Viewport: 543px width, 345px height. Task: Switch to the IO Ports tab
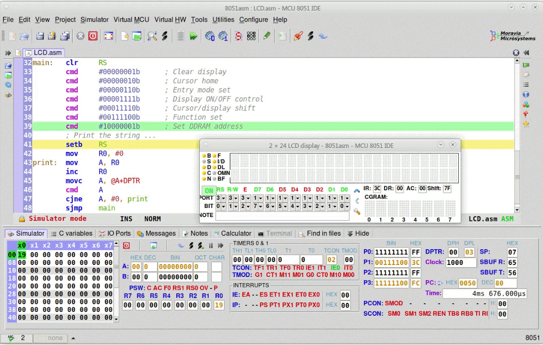point(115,233)
